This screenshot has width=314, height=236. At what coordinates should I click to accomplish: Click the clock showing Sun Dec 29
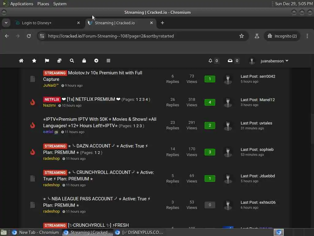pos(294,4)
